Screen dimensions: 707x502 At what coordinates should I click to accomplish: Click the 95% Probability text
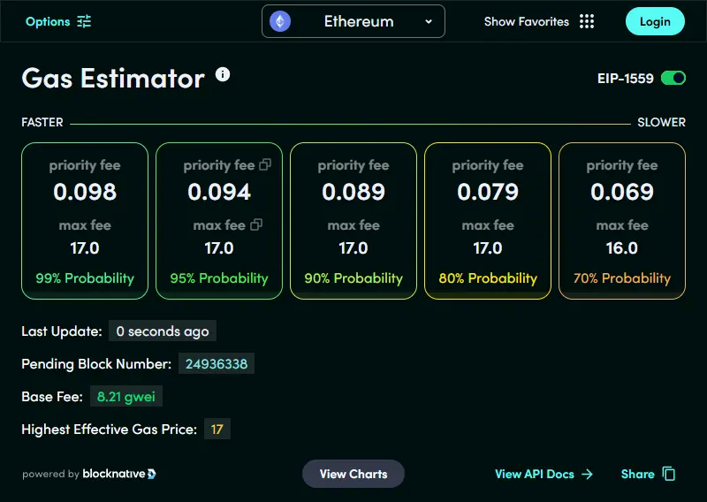[219, 278]
